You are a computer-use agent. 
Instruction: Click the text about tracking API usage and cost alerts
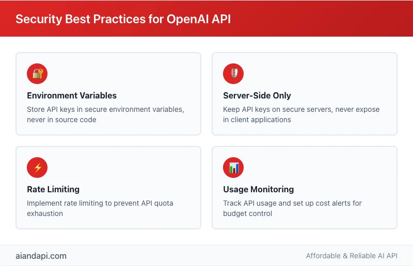292,208
